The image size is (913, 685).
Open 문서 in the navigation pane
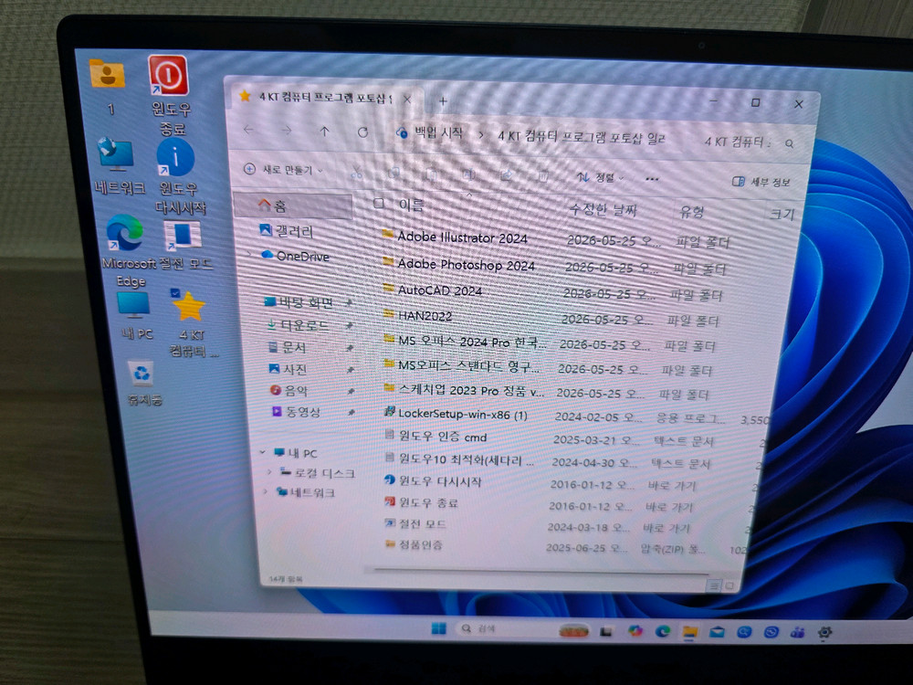coord(287,347)
